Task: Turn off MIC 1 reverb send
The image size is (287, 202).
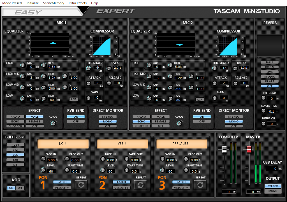Action: point(76,121)
